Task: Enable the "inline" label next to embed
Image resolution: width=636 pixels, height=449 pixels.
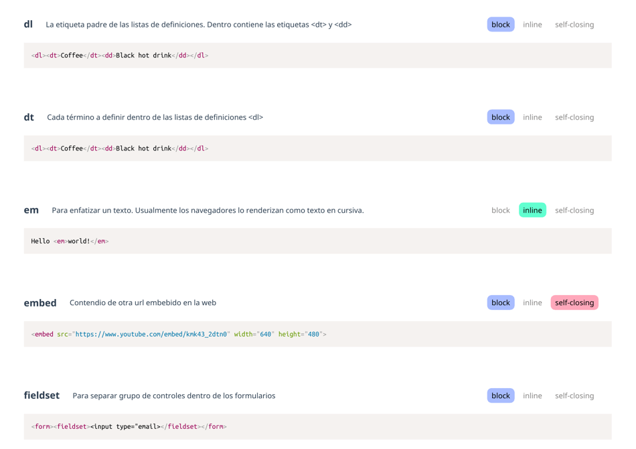Action: [532, 302]
